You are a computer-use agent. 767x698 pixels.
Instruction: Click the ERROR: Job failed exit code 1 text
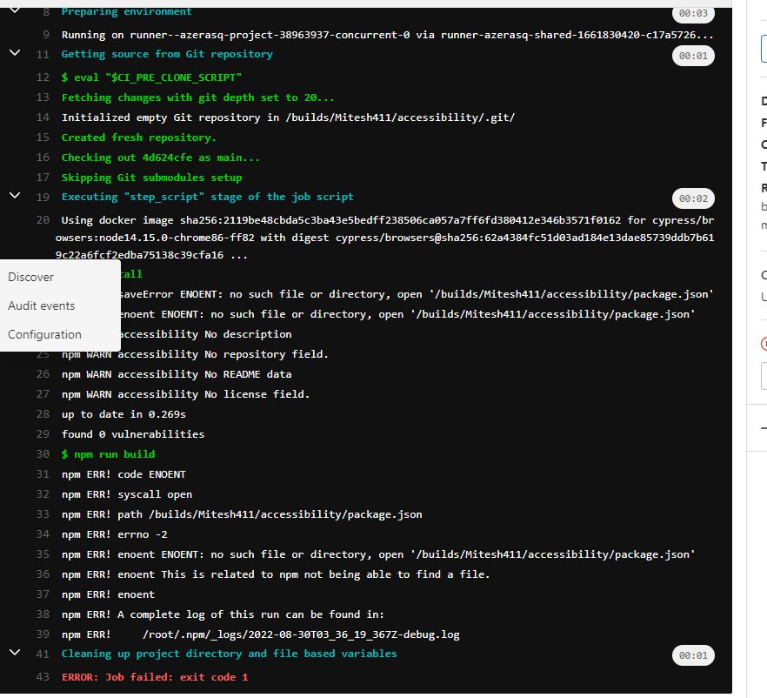pos(155,677)
